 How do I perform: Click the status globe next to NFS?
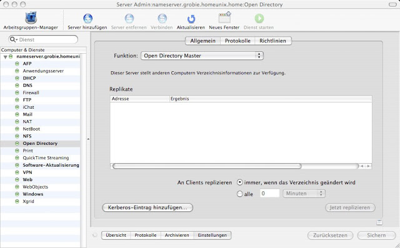(x=17, y=136)
